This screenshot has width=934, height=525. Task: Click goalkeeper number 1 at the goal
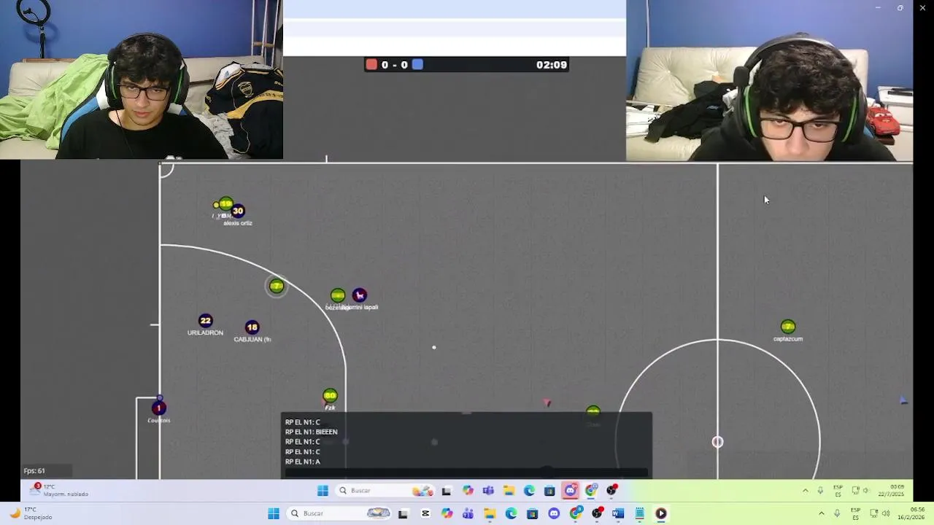coord(158,408)
